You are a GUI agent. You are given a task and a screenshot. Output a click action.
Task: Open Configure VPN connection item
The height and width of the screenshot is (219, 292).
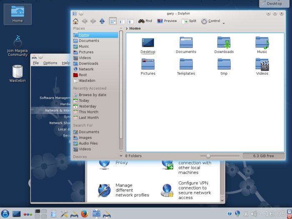click(186, 190)
